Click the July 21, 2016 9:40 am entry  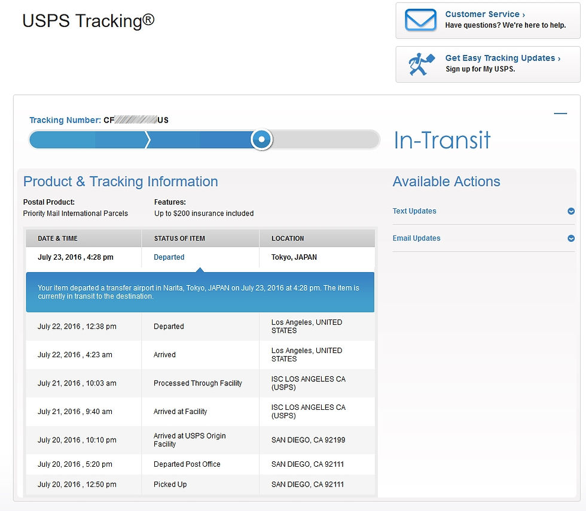tap(75, 412)
